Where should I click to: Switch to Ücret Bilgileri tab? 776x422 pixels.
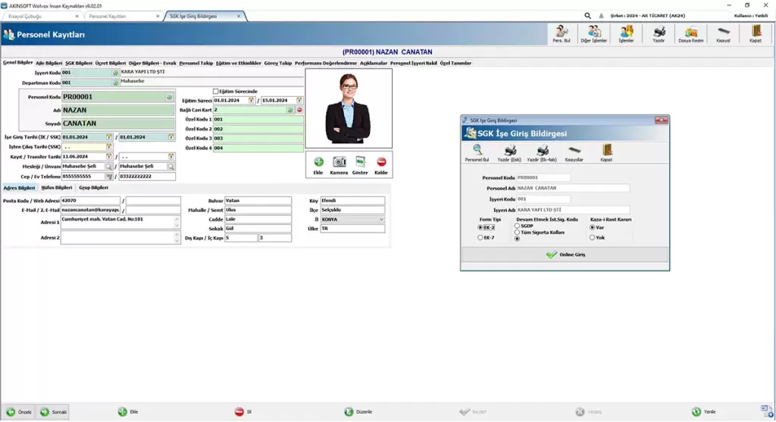pyautogui.click(x=111, y=64)
